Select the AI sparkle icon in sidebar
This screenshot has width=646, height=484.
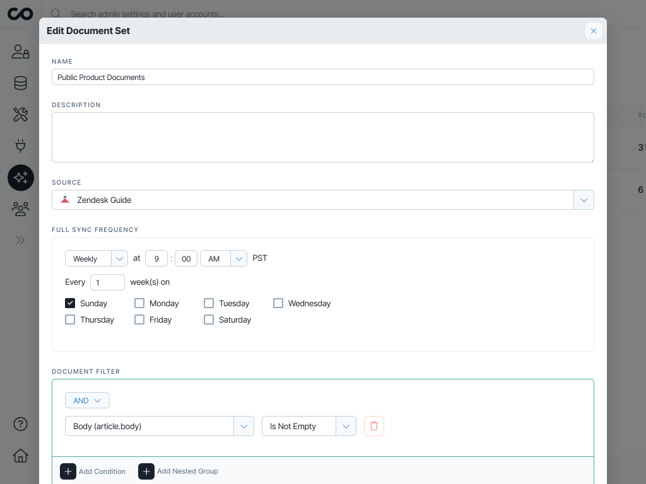[21, 177]
